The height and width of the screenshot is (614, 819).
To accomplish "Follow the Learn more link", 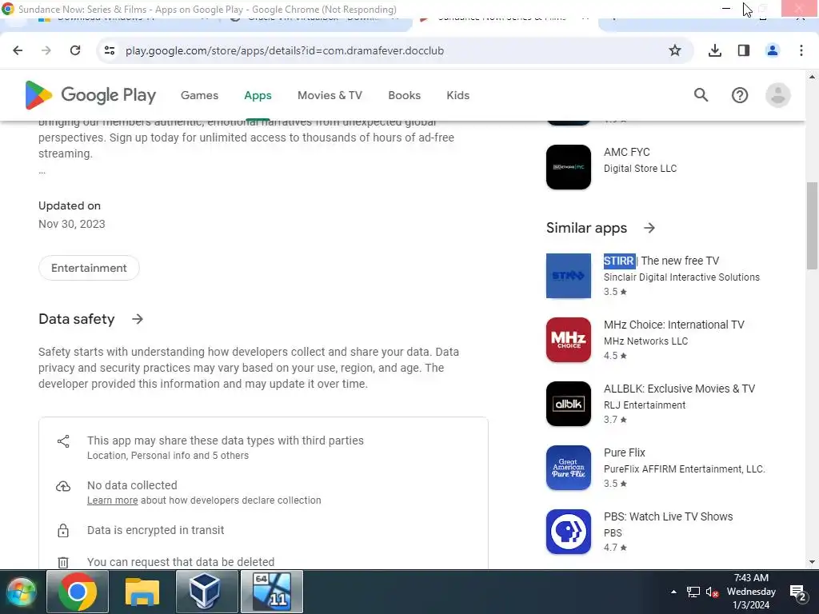I will point(112,500).
